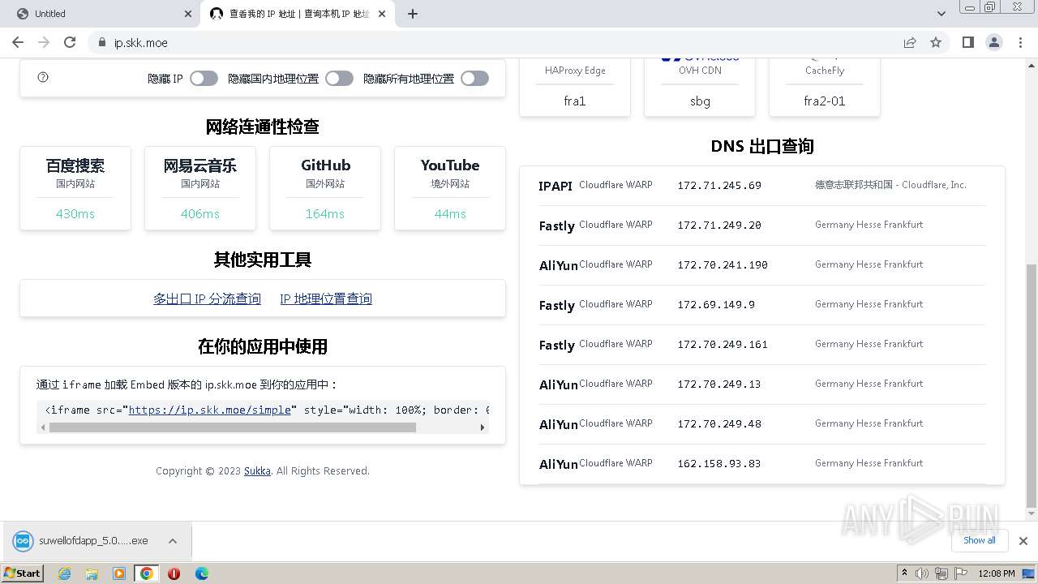Open Internet Explorer from taskbar
Screen dimensions: 1038x584
[64, 573]
